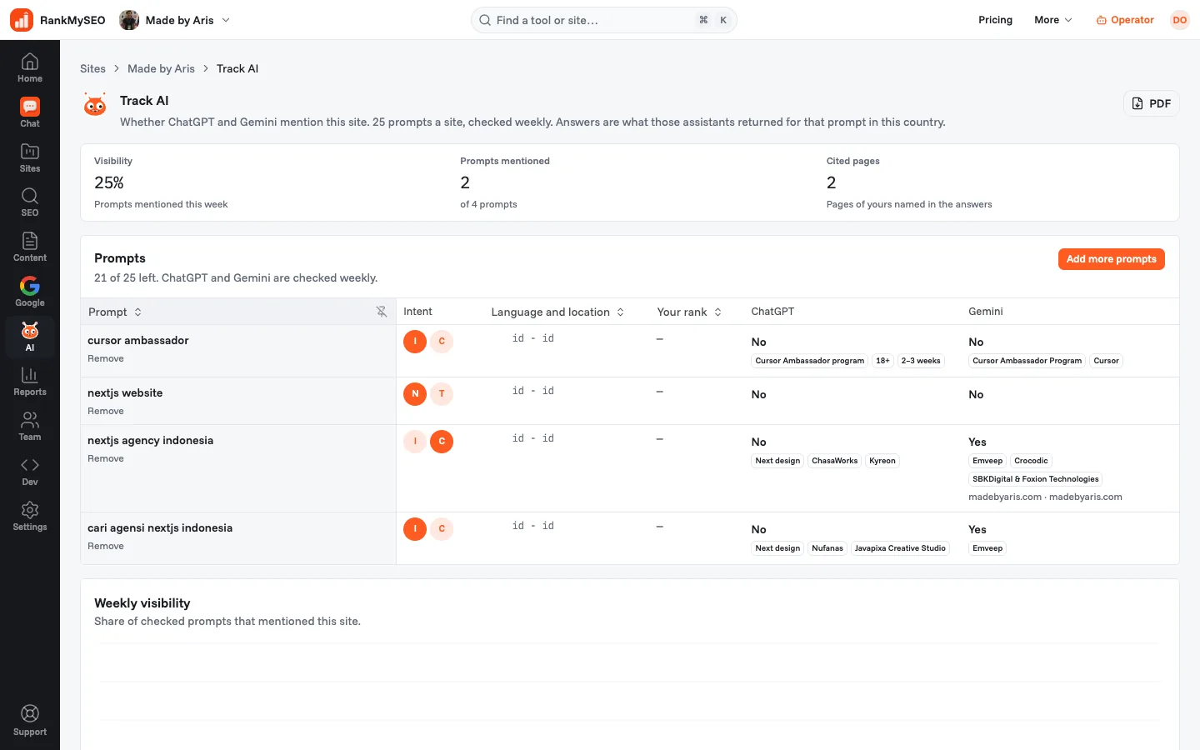Remove the nextjs website prompt
The image size is (1200, 750).
(x=106, y=411)
